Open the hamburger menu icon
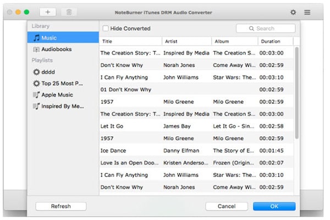The width and height of the screenshot is (330, 220). point(307,12)
